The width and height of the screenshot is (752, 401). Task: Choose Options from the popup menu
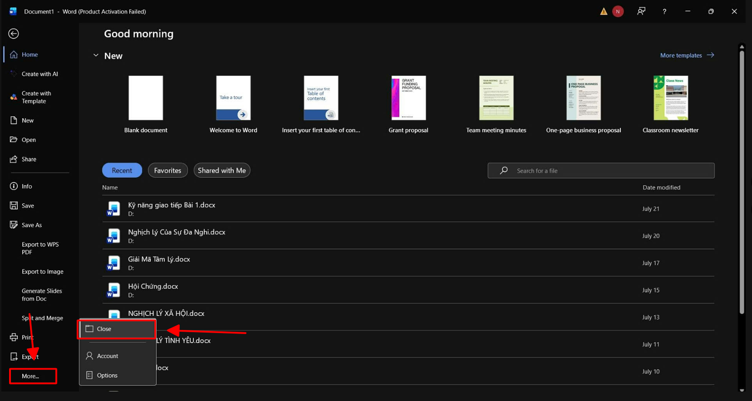coord(117,375)
